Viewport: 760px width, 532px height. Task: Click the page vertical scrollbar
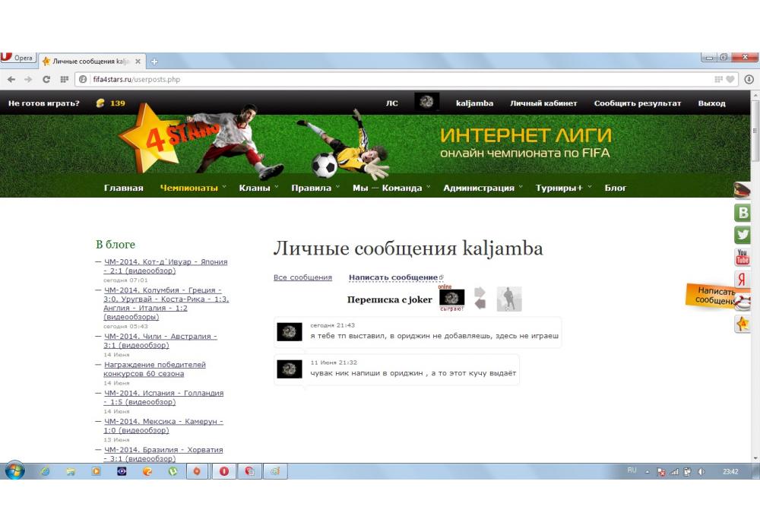[755, 304]
